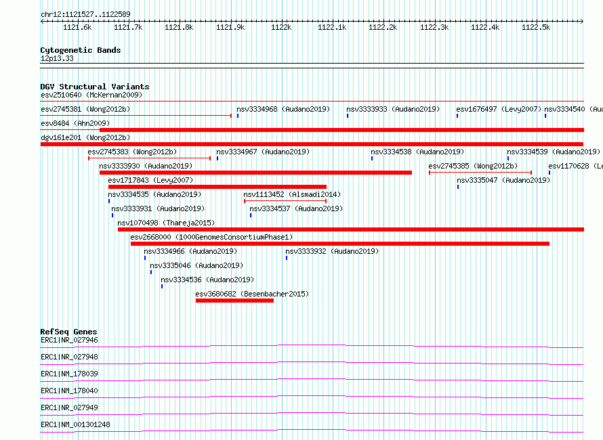Click the esv2510640 (McKernan2009) variant label
The height and width of the screenshot is (440, 603).
coord(91,95)
